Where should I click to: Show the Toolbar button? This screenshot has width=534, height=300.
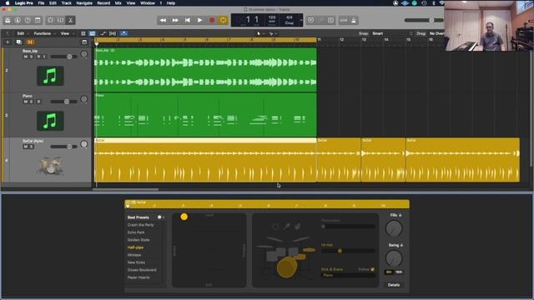[38, 20]
